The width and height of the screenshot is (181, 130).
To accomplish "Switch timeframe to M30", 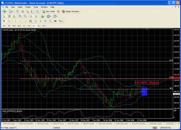I will coord(19,26).
